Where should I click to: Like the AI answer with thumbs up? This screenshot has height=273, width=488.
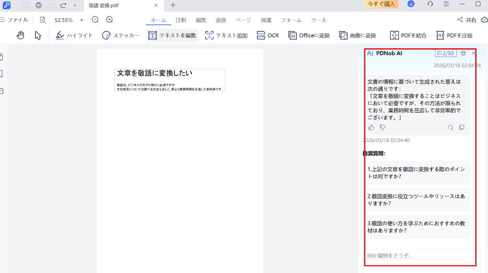pyautogui.click(x=371, y=127)
